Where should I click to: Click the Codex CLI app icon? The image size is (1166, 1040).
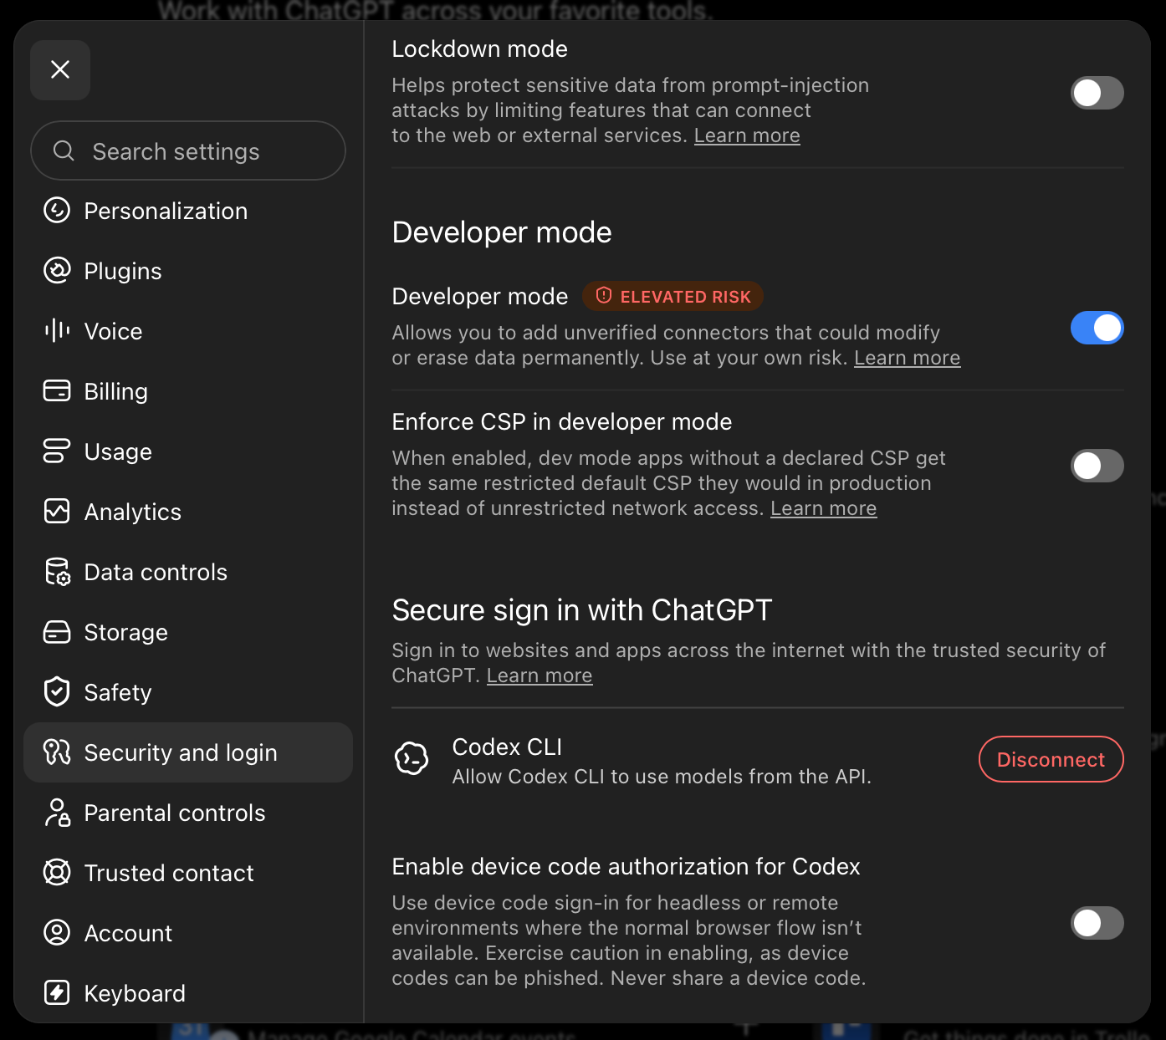coord(412,759)
